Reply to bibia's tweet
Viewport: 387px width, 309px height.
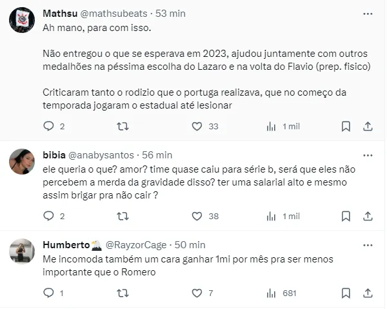point(48,216)
